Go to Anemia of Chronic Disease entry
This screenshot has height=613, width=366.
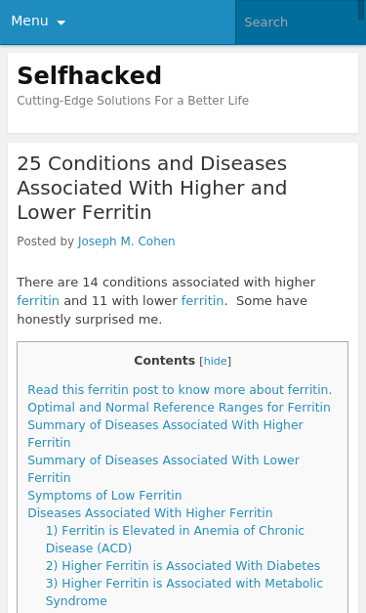(x=175, y=539)
